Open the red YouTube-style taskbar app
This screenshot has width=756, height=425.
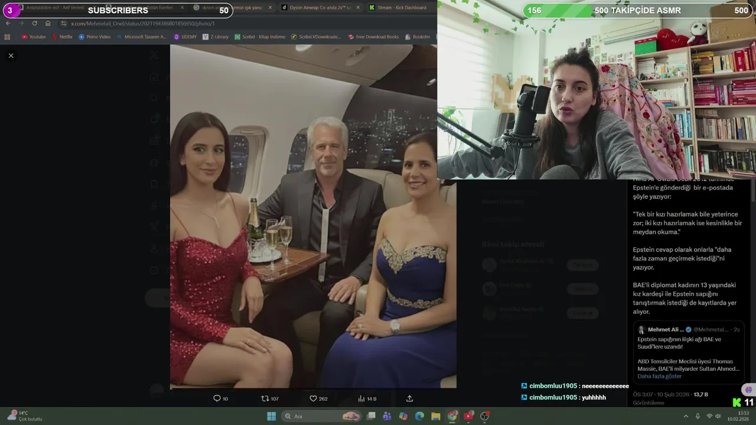tap(468, 416)
